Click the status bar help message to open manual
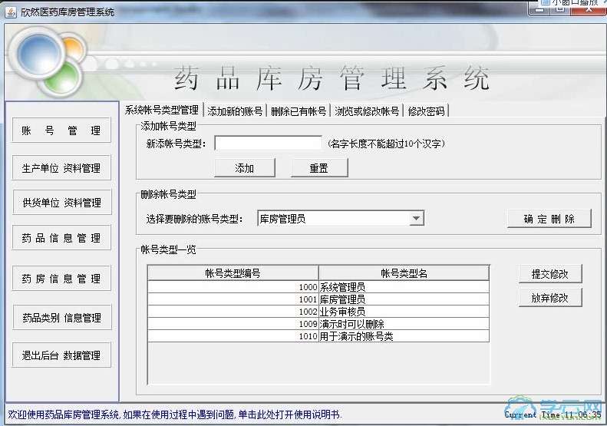The height and width of the screenshot is (426, 607). click(175, 414)
